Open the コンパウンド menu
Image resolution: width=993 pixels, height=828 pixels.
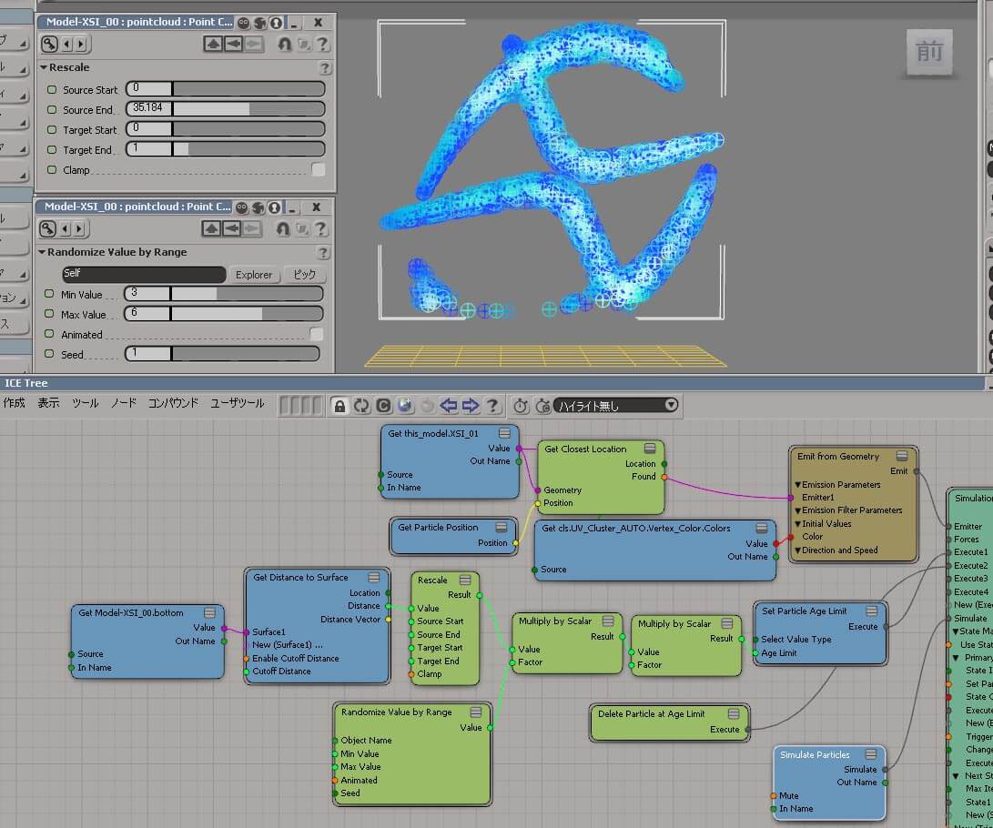pos(173,403)
